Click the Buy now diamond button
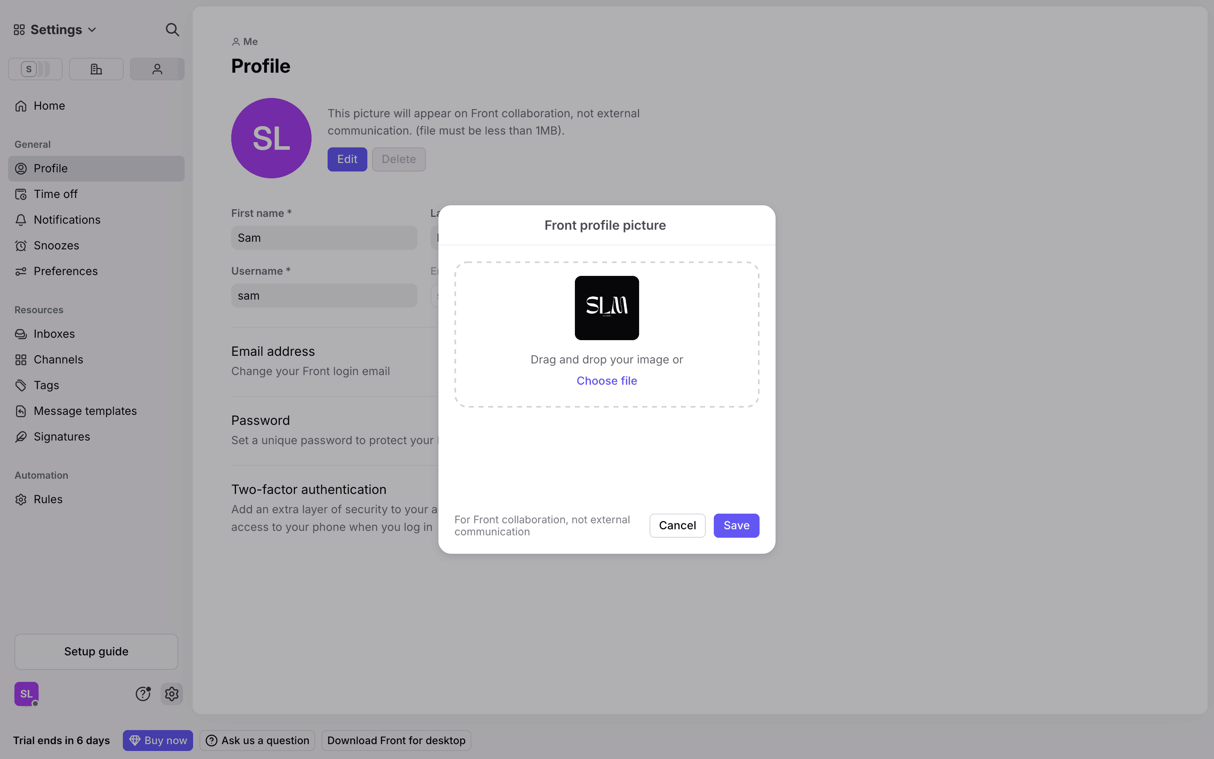Image resolution: width=1214 pixels, height=759 pixels. 157,741
